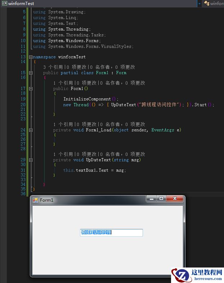
Task: Click 'partial' keyword in class declaration
Action: pos(69,73)
